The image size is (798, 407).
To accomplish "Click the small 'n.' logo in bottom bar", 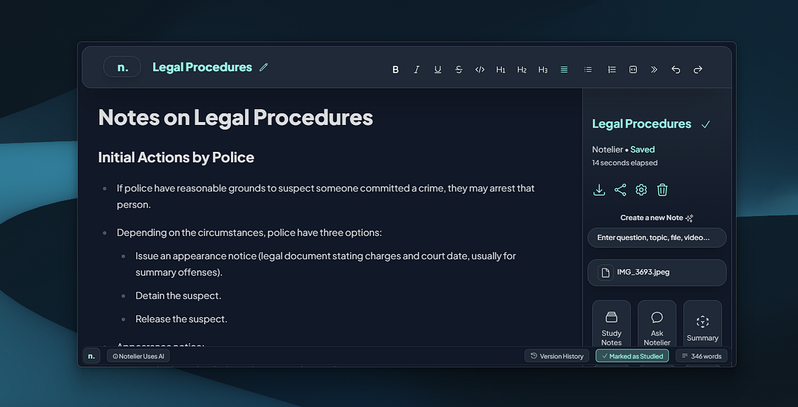I will tap(92, 356).
